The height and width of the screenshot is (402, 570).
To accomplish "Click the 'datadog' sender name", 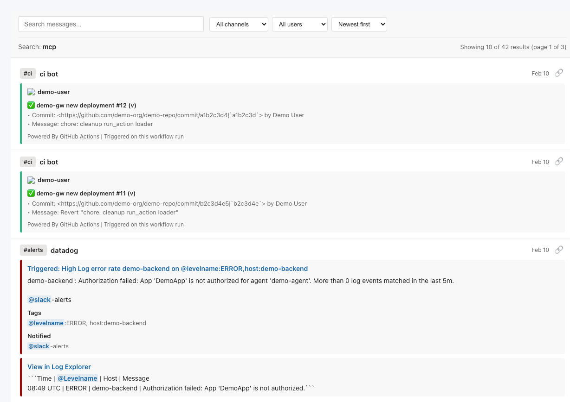I will pos(64,250).
